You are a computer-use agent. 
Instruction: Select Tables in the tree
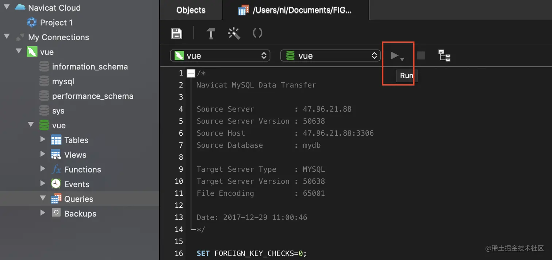(76, 140)
